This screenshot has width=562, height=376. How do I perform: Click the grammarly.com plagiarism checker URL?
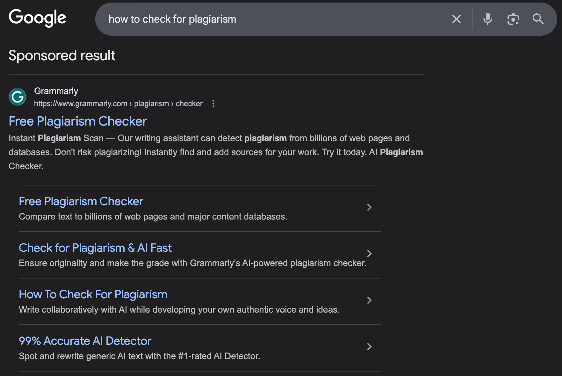point(118,104)
